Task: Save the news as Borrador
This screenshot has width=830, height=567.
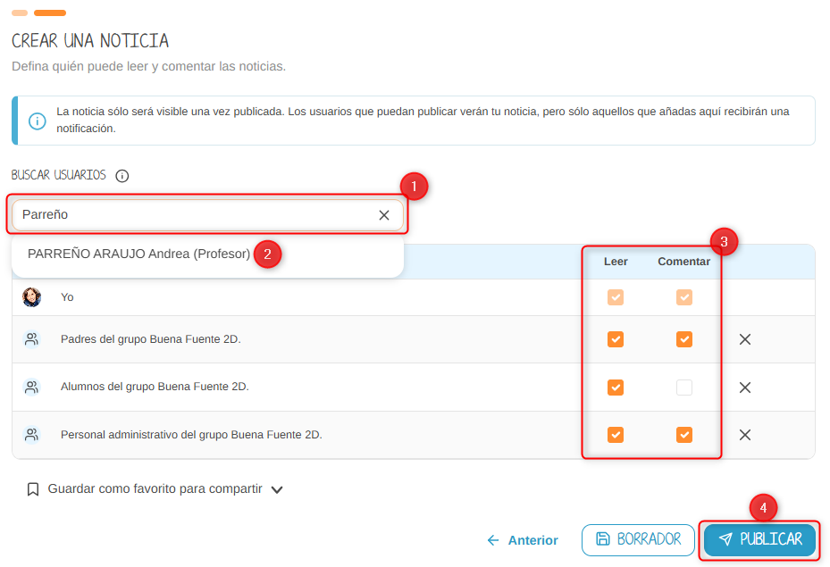Action: [x=638, y=540]
